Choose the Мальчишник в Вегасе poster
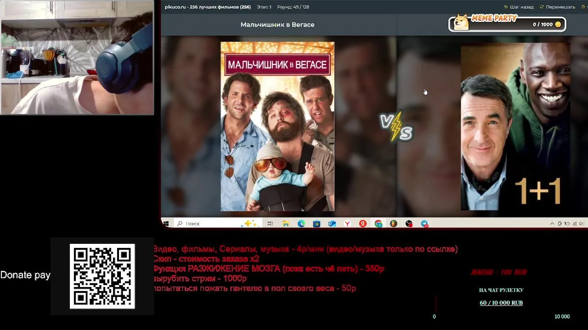 click(x=277, y=126)
